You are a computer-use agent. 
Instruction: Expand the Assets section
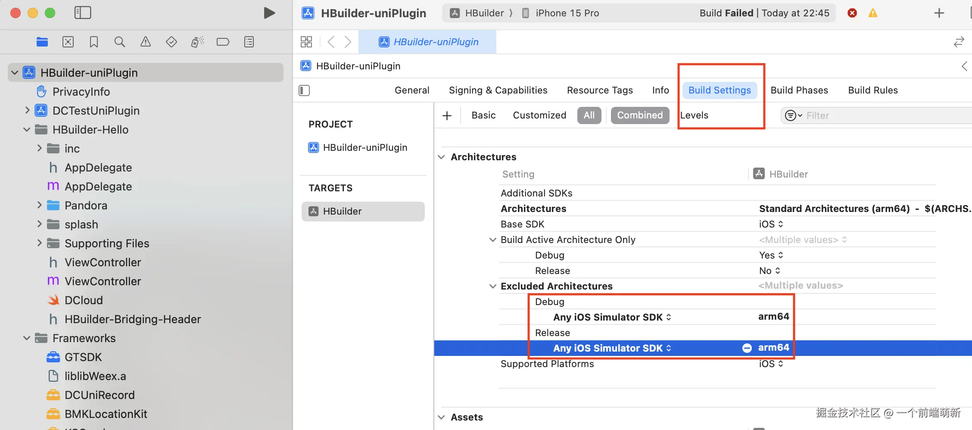coord(441,417)
